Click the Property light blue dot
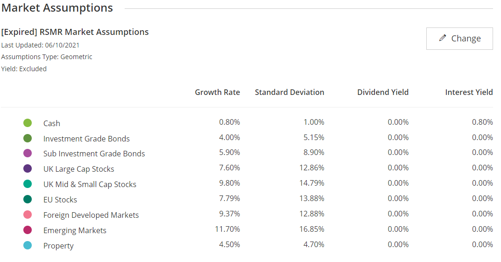The width and height of the screenshot is (501, 262). [28, 245]
